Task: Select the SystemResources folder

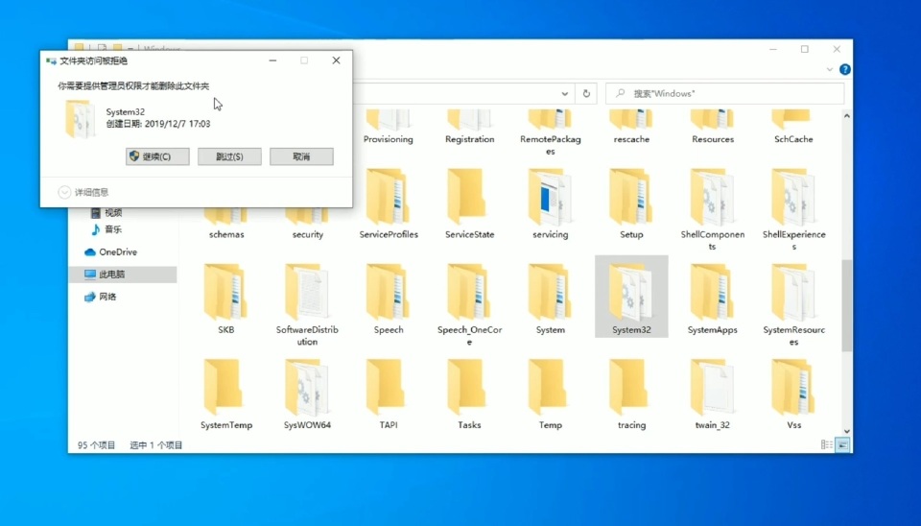Action: [x=793, y=305]
